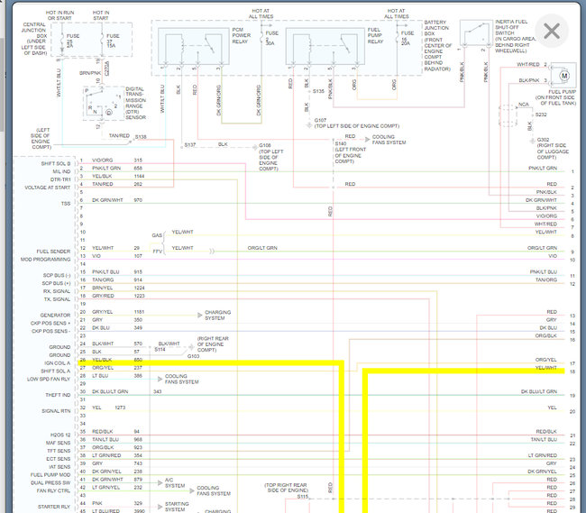Viewport: 586px width, 513px height.
Task: Click the ECT SENS label
Action: coord(59,459)
